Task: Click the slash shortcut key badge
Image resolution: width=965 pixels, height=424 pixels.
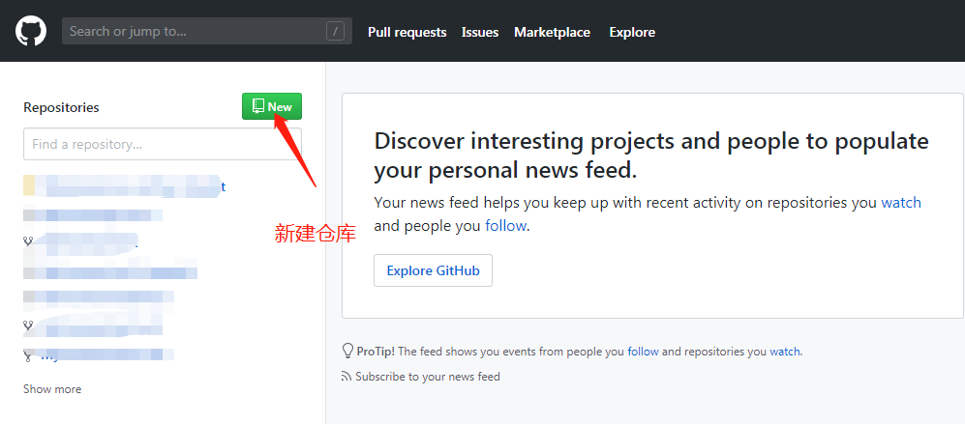Action: click(336, 31)
